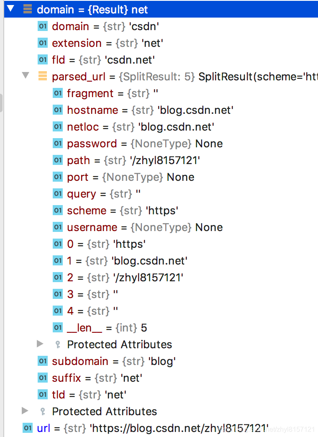Click the '01' type icon beside domain variable

42,26
